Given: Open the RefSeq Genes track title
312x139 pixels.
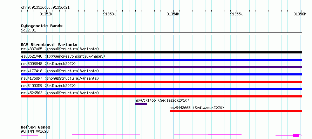Looking at the screenshot, I should tap(36, 127).
